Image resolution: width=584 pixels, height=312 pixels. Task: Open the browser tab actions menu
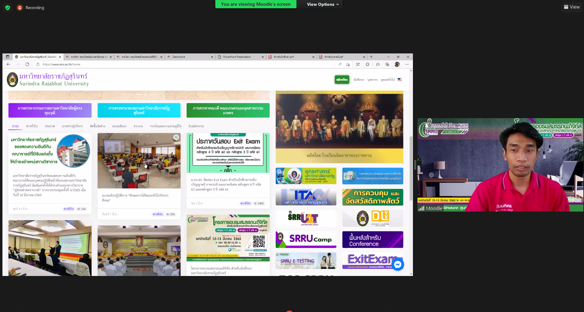(x=8, y=57)
